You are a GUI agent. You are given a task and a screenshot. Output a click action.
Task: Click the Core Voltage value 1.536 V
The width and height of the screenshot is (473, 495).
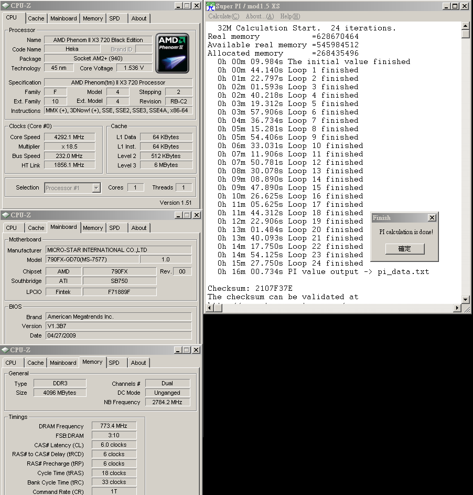point(134,68)
